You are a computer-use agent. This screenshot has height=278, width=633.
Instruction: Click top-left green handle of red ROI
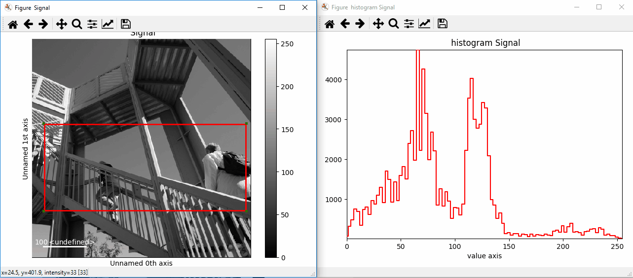(x=44, y=124)
